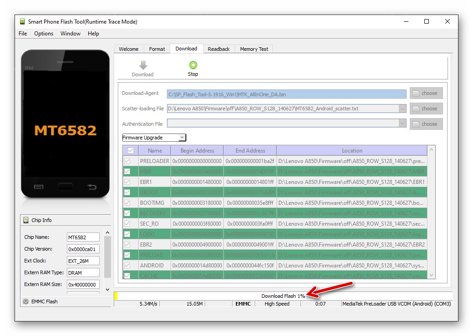Switch to the Memory Test tab
473x336 pixels.
254,49
